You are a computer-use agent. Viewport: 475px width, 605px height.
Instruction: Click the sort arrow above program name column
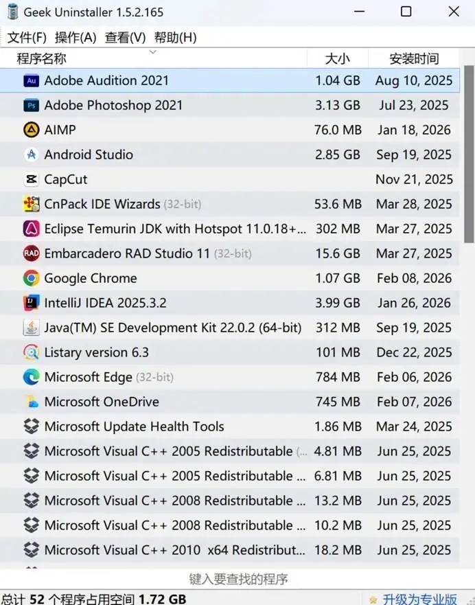click(152, 52)
